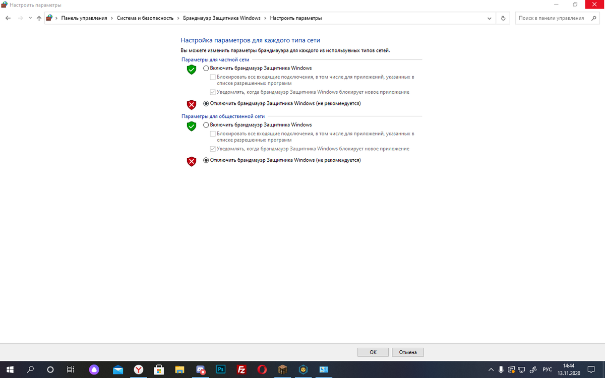Click the 'Настроить параметры' breadcrumb
Screen dimensions: 605x378
pyautogui.click(x=296, y=18)
